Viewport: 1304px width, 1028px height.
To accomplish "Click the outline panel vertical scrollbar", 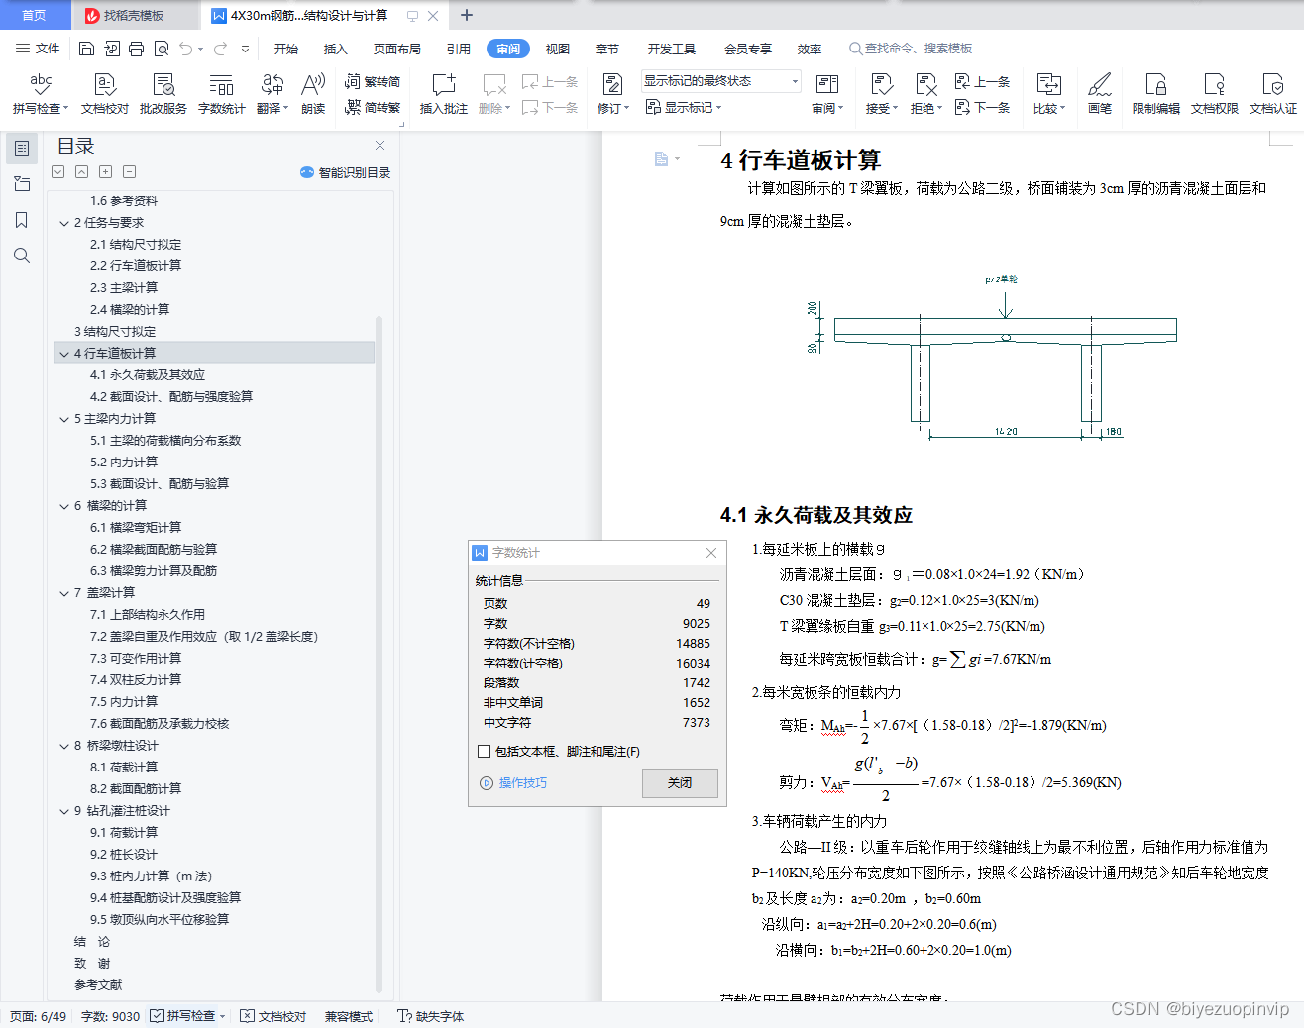I will click(x=380, y=654).
